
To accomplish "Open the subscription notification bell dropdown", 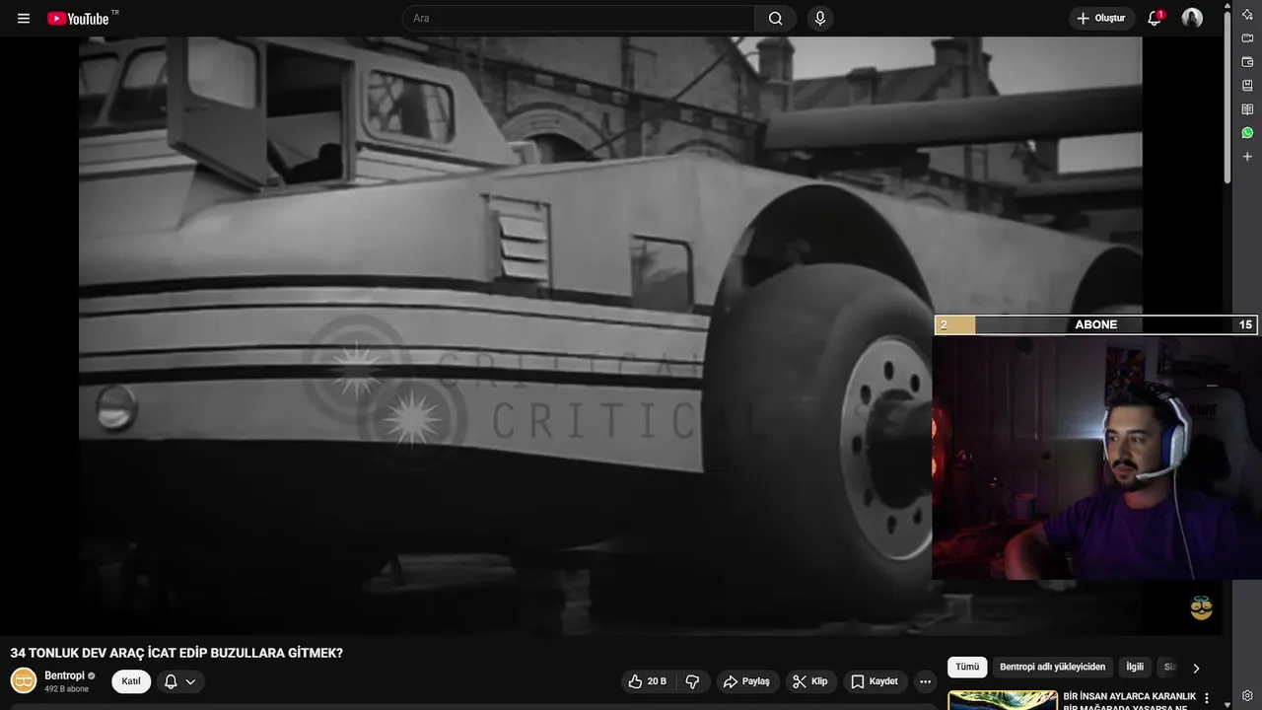I will 178,681.
